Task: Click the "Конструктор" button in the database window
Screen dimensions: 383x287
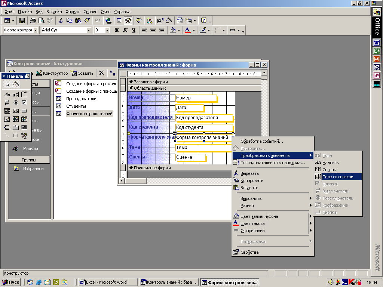Action: (x=52, y=73)
